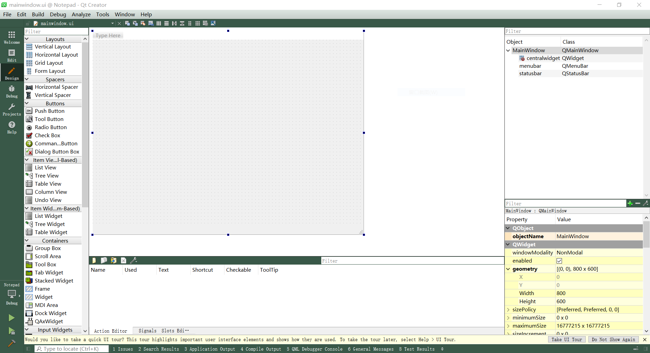Switch to Edit mode in sidebar

pyautogui.click(x=12, y=55)
